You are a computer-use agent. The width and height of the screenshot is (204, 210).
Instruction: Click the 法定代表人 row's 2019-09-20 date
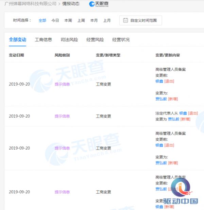coord(19,116)
